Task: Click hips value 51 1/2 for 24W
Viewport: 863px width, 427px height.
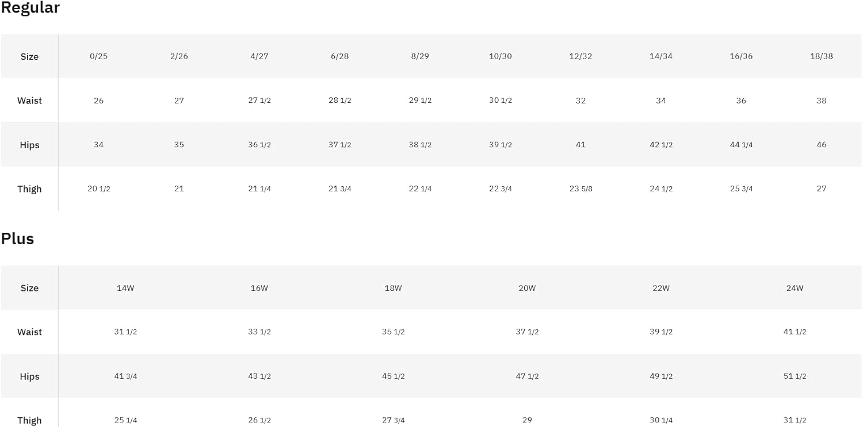Action: pyautogui.click(x=795, y=376)
